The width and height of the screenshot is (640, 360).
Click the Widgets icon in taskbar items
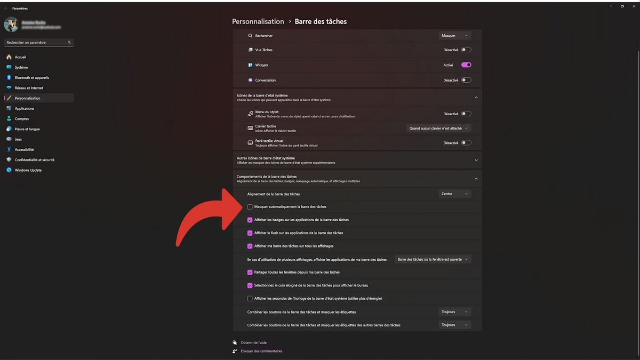click(x=250, y=65)
